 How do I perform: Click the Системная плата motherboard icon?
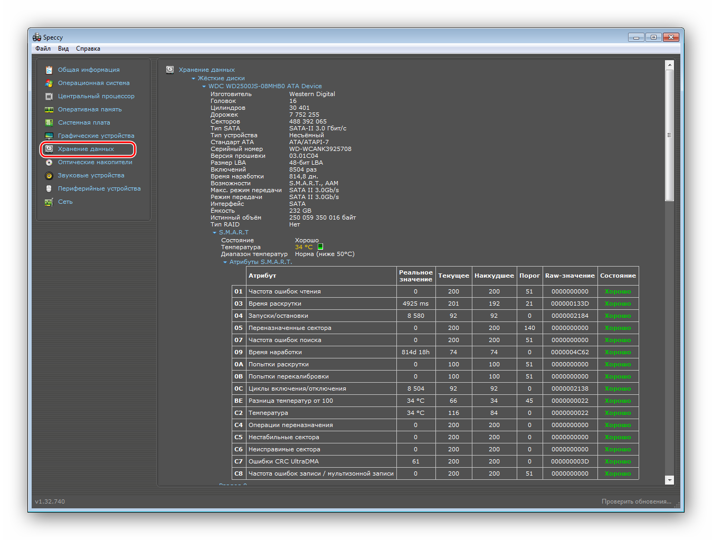(49, 122)
